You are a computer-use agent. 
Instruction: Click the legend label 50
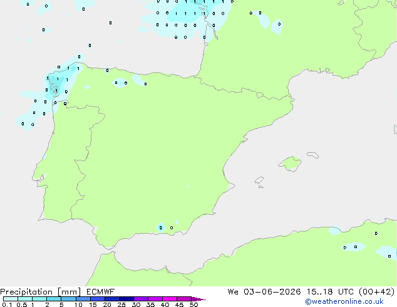193,304
